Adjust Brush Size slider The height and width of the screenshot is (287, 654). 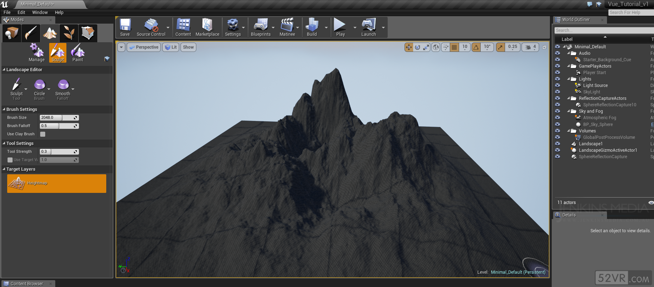click(59, 118)
